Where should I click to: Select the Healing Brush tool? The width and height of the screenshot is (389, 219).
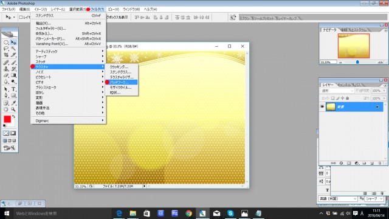(x=6, y=63)
